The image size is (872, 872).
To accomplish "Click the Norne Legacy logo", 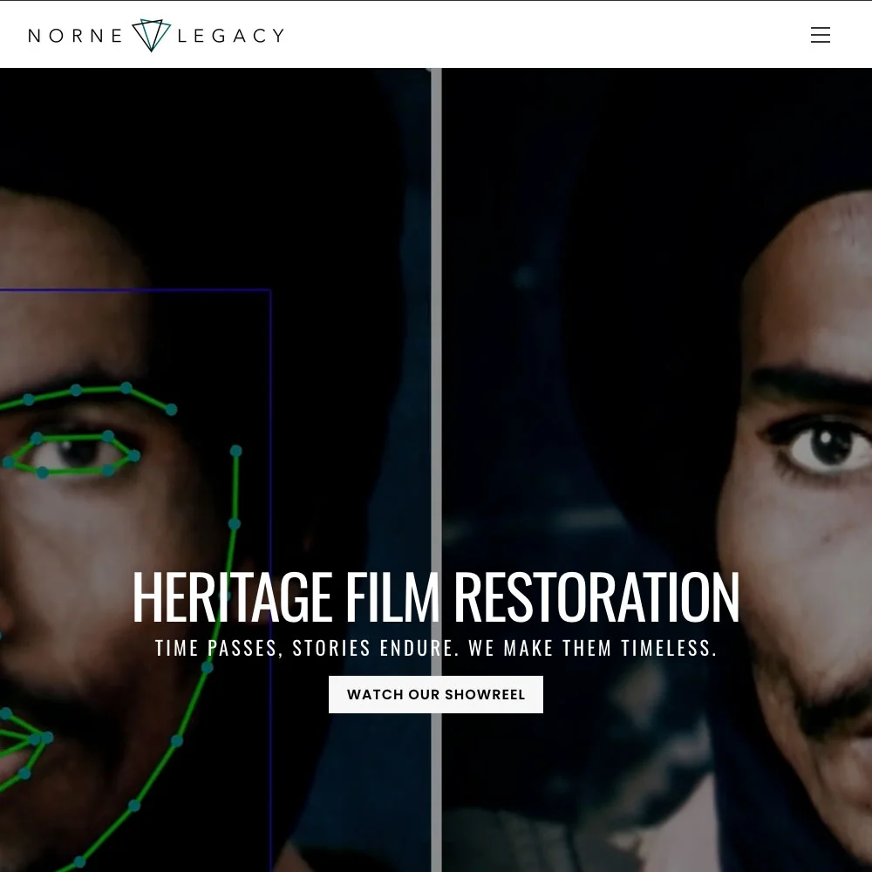I will (x=156, y=35).
